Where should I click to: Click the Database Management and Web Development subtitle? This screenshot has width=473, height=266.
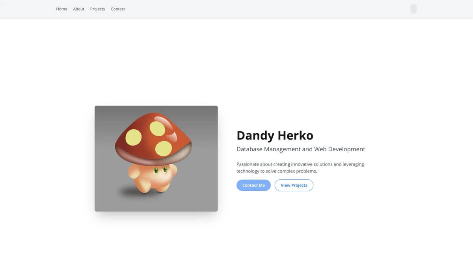coord(300,149)
